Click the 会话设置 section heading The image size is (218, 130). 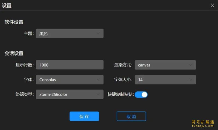tap(14, 53)
